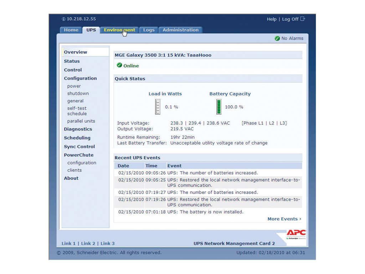Expand the PowerChute sidebar section

(x=78, y=155)
